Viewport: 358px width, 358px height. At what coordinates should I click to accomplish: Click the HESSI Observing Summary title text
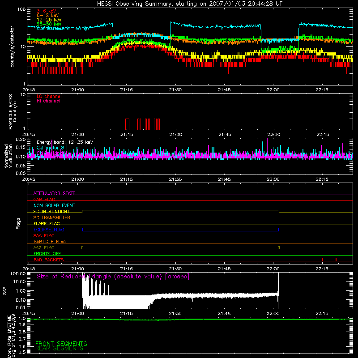189,4
